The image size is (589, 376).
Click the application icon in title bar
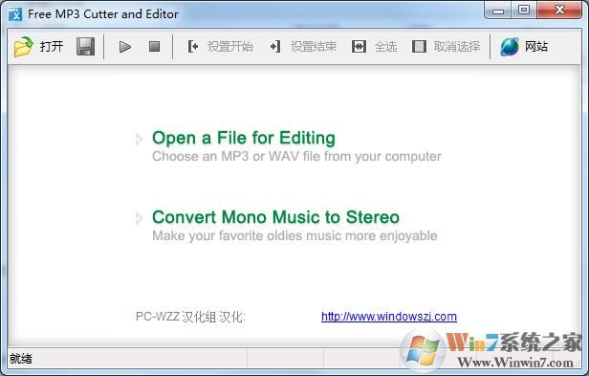point(15,14)
